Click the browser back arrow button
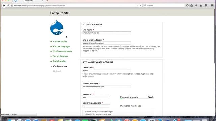This screenshot has width=216, height=121. [4, 6]
